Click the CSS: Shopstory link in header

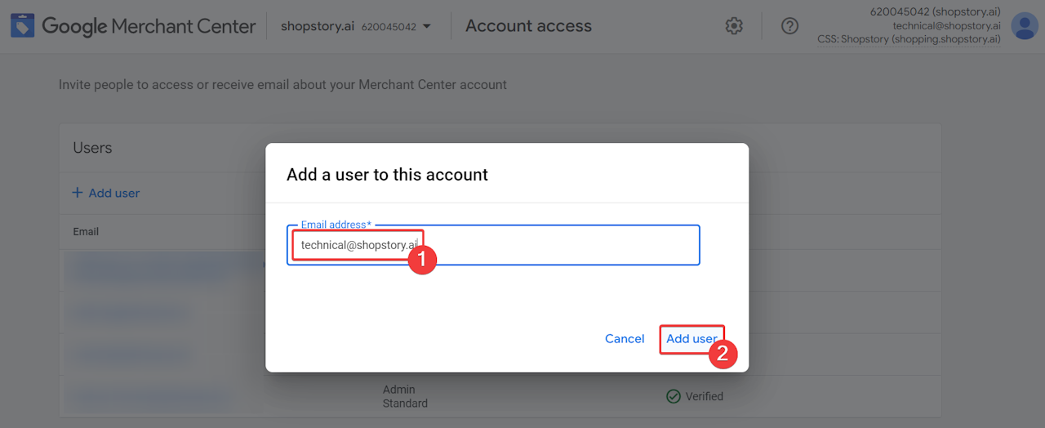[909, 39]
